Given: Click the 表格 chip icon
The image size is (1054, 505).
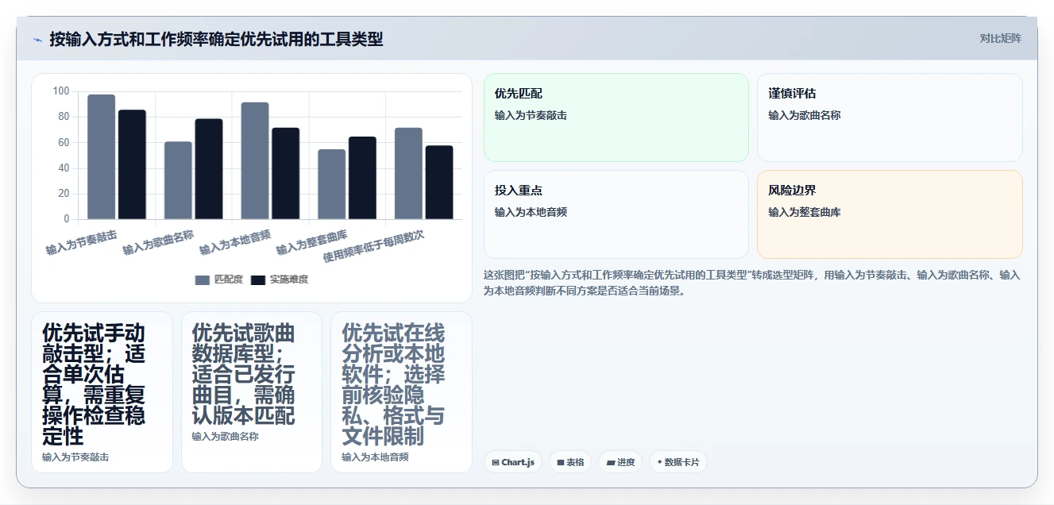Looking at the screenshot, I should tap(560, 462).
